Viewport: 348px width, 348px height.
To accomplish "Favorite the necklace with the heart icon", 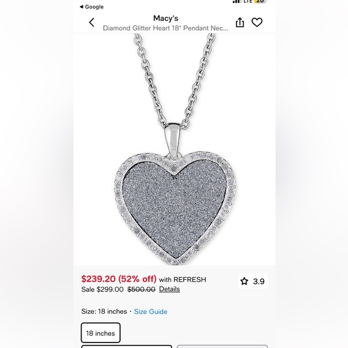I will click(257, 22).
